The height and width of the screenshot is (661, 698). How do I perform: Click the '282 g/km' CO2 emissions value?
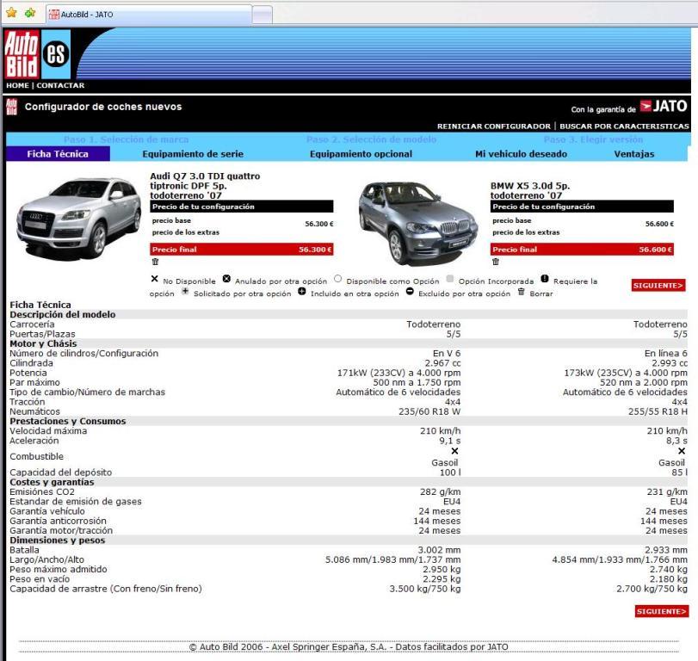pos(441,491)
